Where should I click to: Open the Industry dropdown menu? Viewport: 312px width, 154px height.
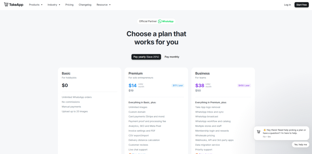pyautogui.click(x=54, y=5)
